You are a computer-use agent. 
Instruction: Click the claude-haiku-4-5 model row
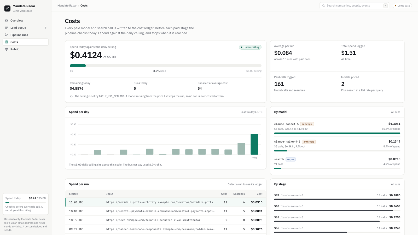click(337, 146)
